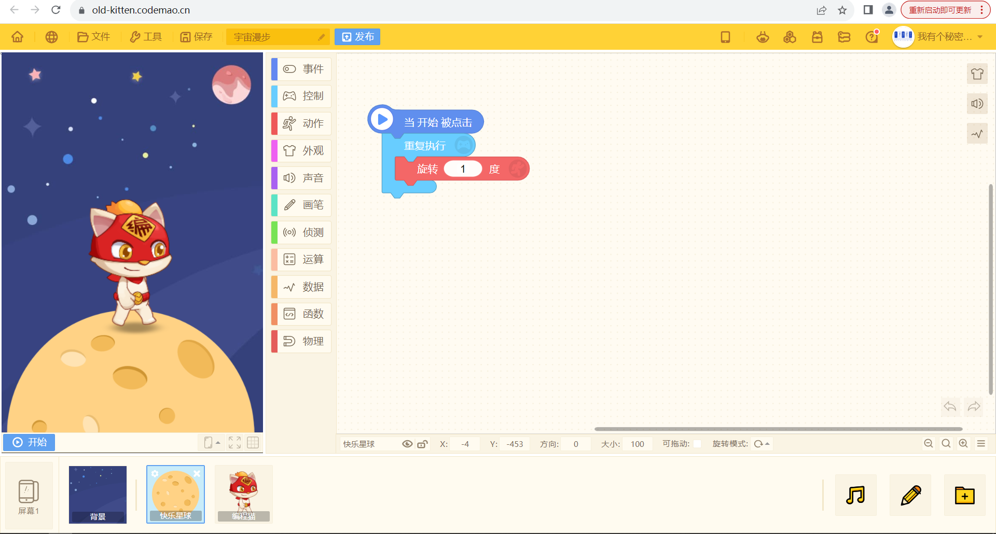
Task: Redo action arrow
Action: [x=974, y=406]
